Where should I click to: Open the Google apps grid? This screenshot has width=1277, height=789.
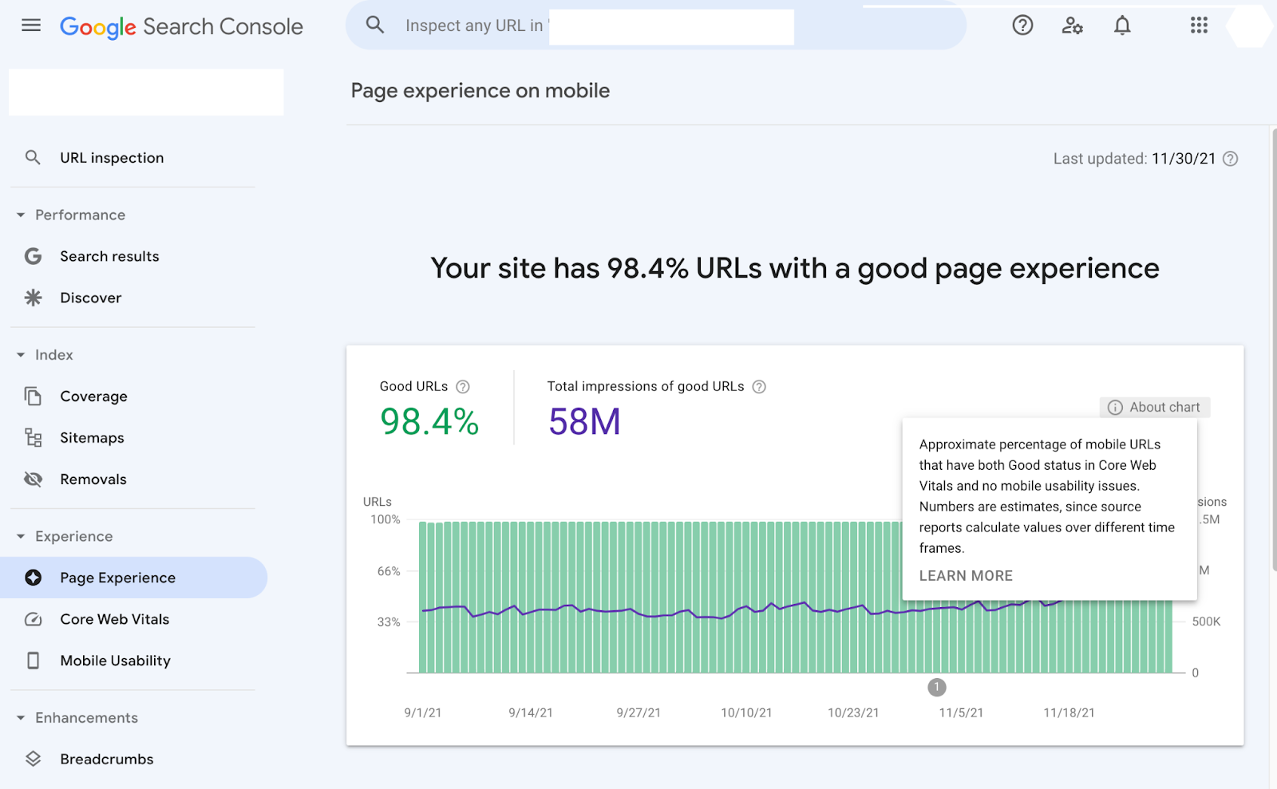pyautogui.click(x=1199, y=26)
